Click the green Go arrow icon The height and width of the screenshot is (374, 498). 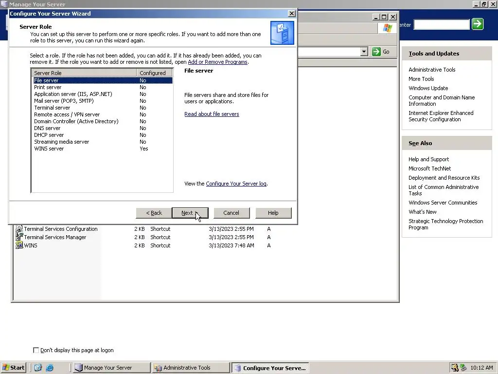click(x=376, y=52)
